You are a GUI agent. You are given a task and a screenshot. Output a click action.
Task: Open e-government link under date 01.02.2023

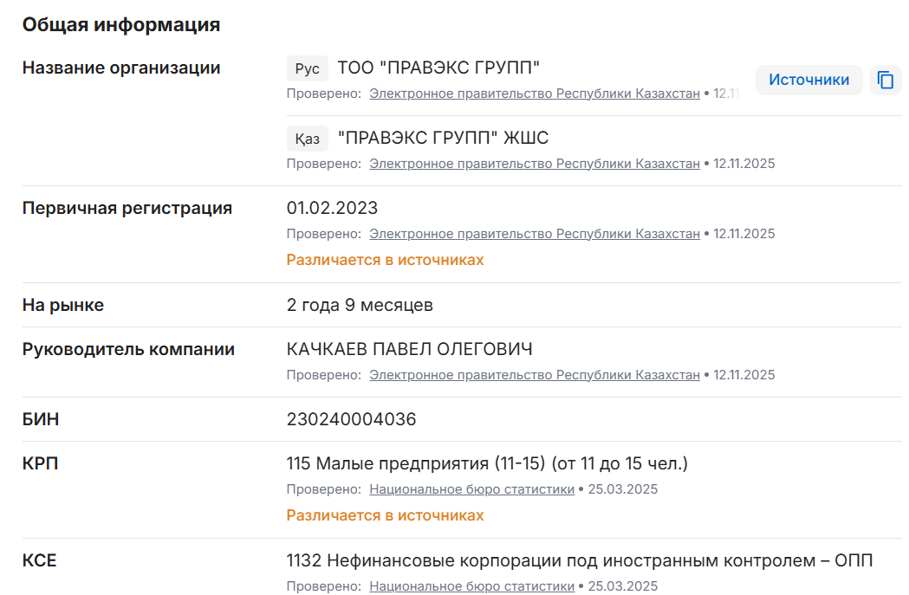[x=534, y=234]
